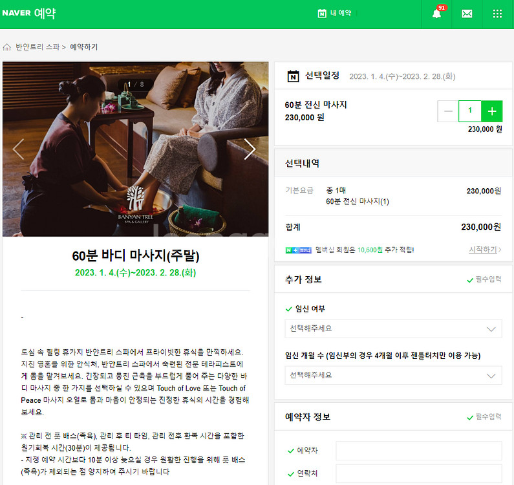
Task: Click the 60분 전신 마사지 item title
Action: pyautogui.click(x=316, y=105)
